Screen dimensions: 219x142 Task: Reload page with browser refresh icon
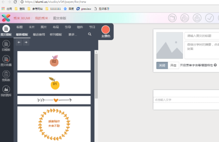15,2
